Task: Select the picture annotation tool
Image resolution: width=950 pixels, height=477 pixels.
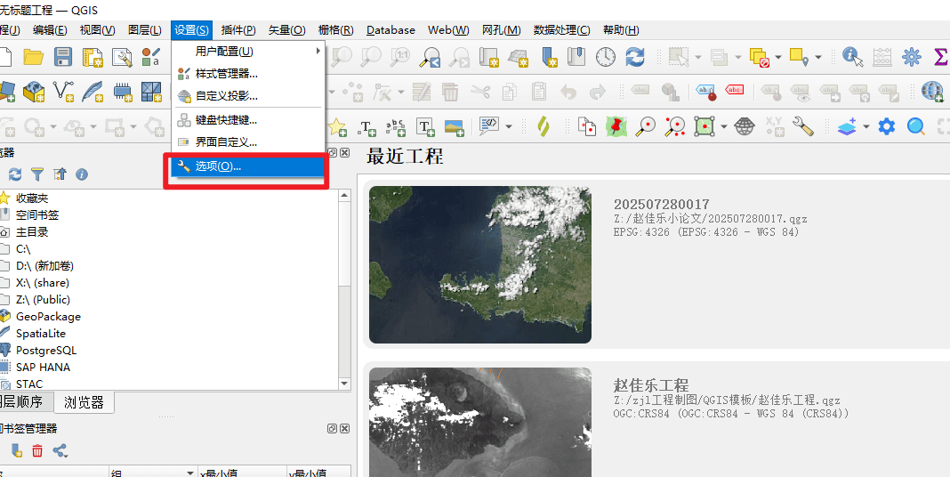Action: tap(454, 126)
